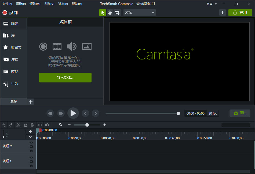Click the screen recording circle icon in media bin
Viewport: 255px width, 174px height.
point(43,47)
